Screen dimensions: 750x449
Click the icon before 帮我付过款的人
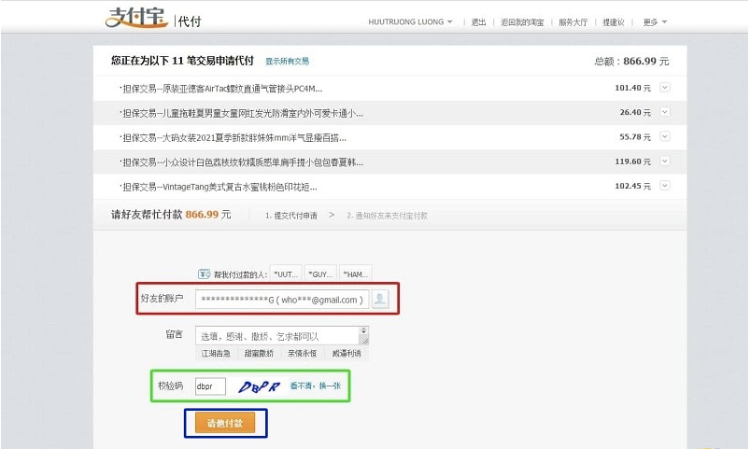point(205,274)
